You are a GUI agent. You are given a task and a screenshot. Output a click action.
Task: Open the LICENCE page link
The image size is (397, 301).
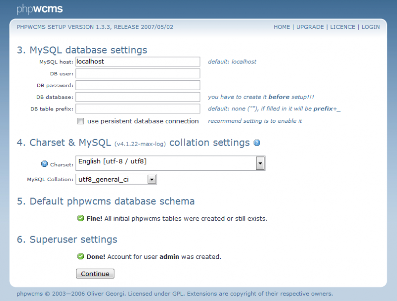point(343,27)
